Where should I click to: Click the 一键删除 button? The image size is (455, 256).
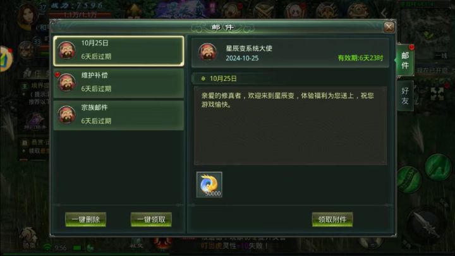click(85, 219)
